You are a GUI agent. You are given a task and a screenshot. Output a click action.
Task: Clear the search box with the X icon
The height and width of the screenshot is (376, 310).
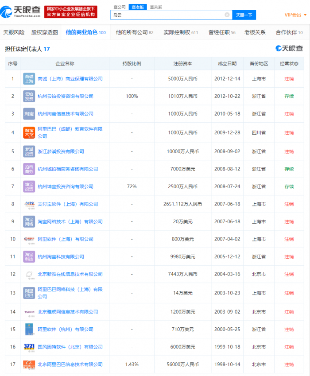click(x=227, y=15)
